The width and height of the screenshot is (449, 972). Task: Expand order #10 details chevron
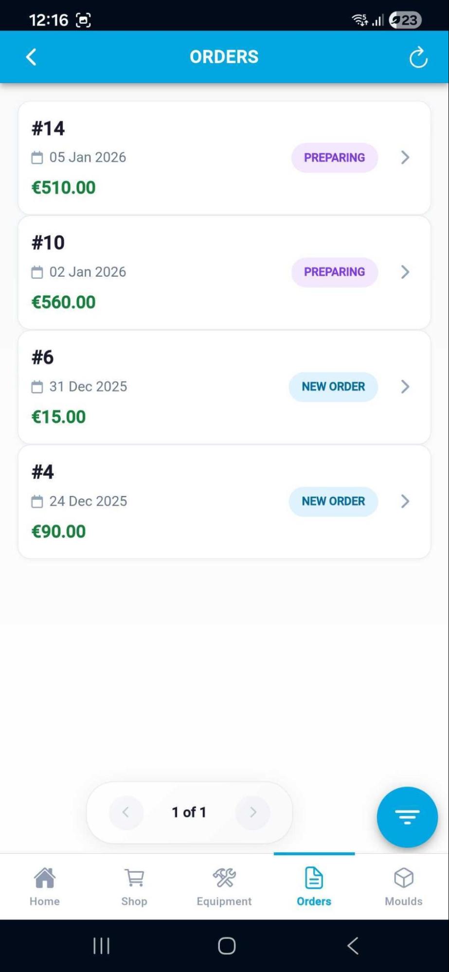[405, 272]
